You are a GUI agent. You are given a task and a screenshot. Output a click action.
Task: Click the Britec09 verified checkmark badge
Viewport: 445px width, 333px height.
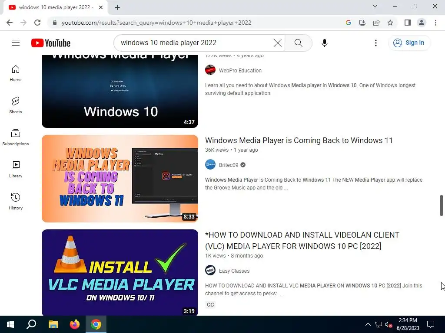243,165
